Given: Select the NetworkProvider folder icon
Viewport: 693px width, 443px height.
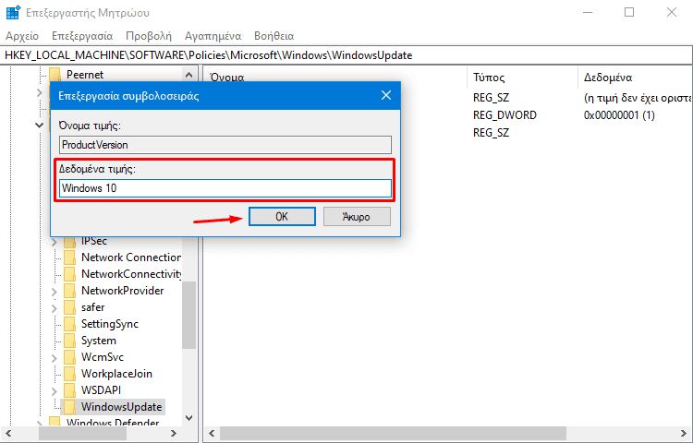Looking at the screenshot, I should [69, 291].
